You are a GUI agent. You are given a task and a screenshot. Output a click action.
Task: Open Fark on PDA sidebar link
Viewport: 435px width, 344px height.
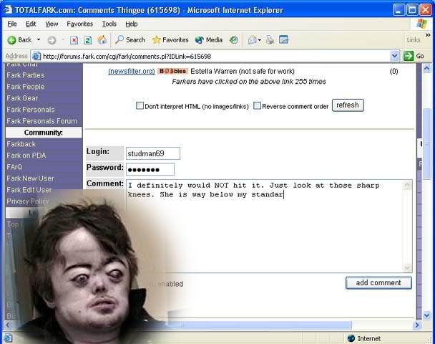click(26, 156)
